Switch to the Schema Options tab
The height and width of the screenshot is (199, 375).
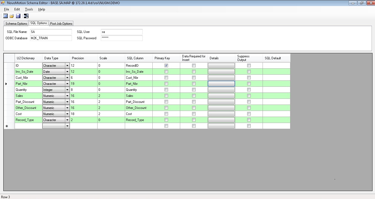pyautogui.click(x=16, y=24)
